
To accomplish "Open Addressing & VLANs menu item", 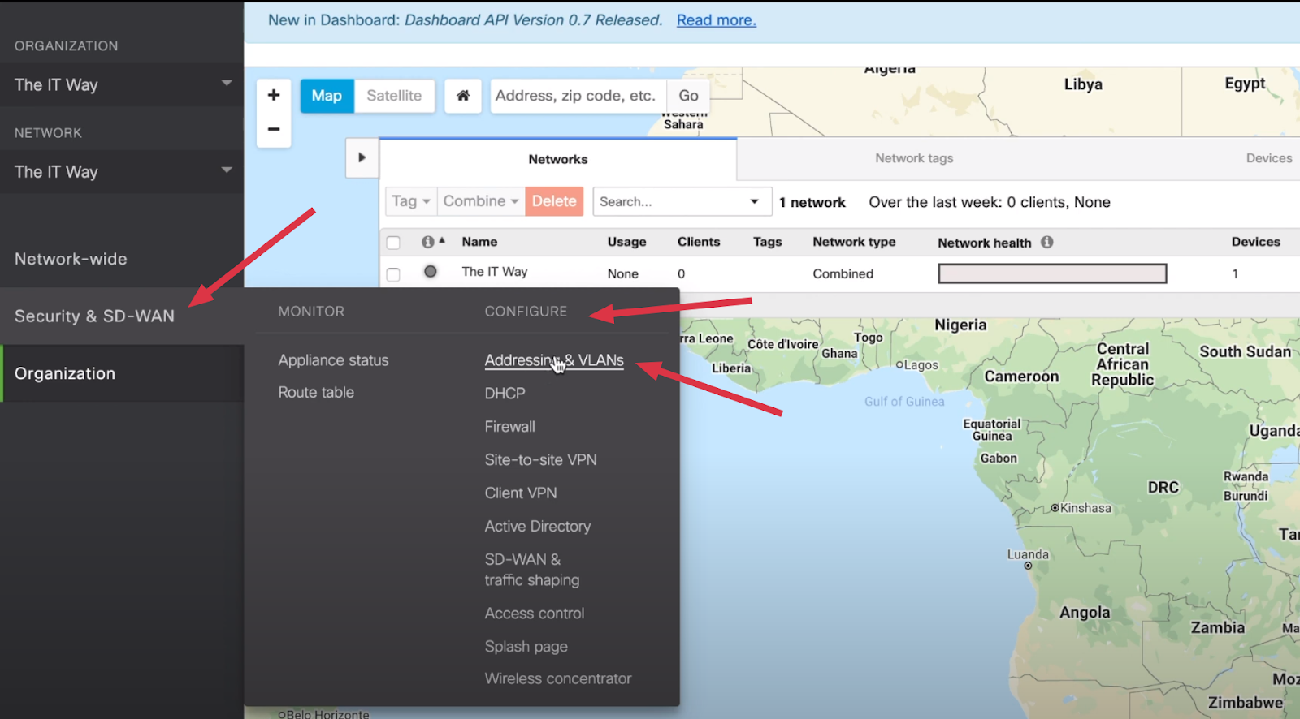I will click(x=554, y=360).
